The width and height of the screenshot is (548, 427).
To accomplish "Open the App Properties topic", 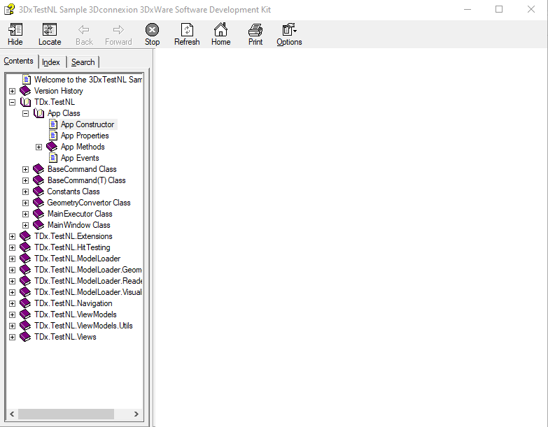I will coord(85,136).
